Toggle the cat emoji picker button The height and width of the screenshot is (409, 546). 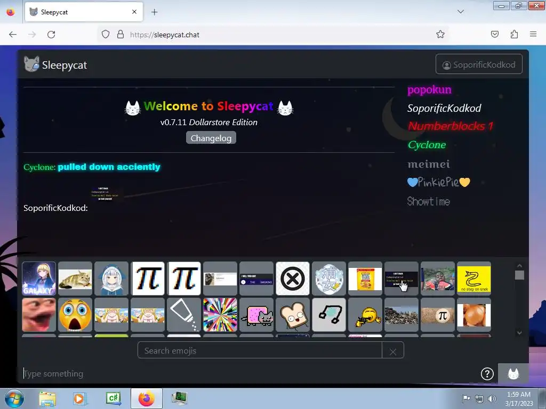[x=513, y=373]
